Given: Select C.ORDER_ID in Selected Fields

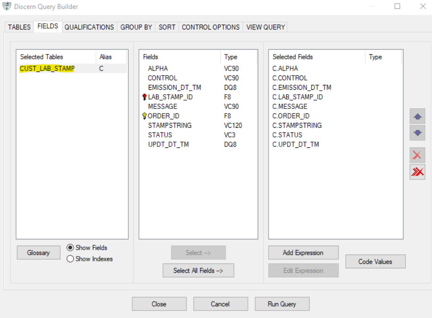Looking at the screenshot, I should pyautogui.click(x=291, y=116).
